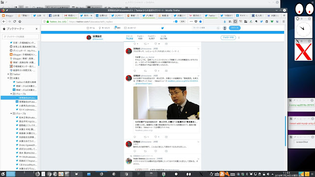Screen dimensions: 315x177
Task: Open the lawyer photo in the tweet
Action: coord(166,103)
